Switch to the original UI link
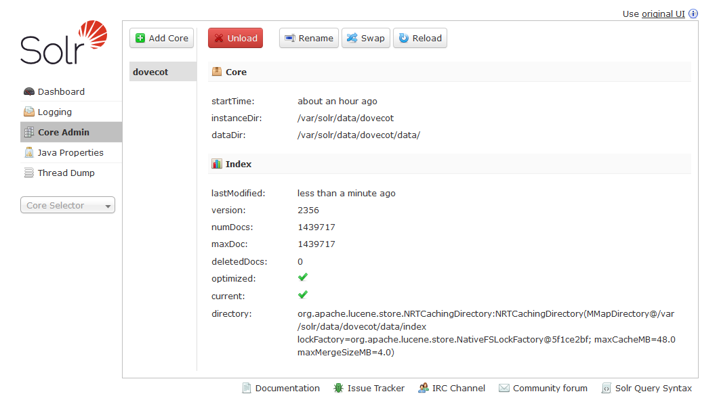Viewport: 719px width, 419px height. (663, 14)
